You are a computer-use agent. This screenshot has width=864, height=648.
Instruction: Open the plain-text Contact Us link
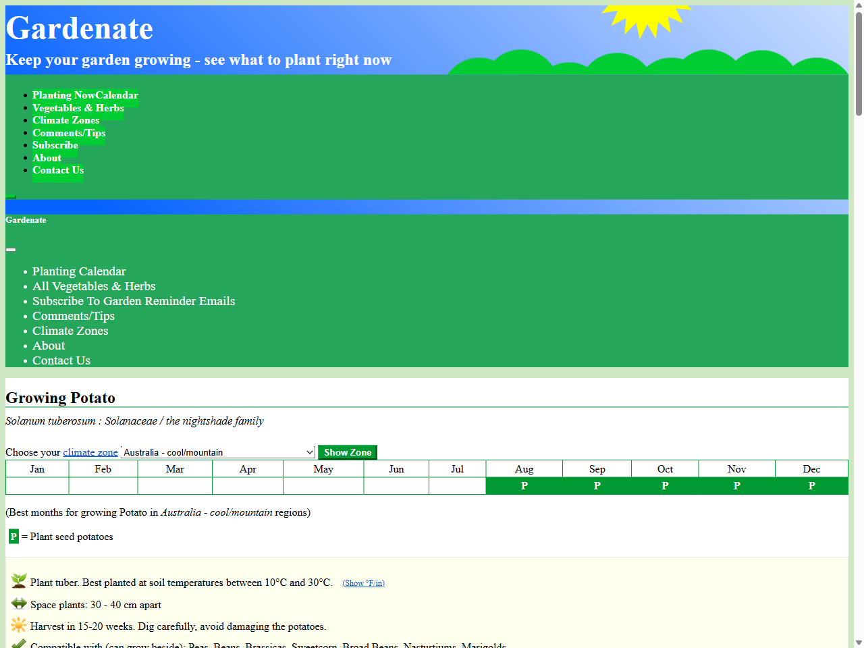click(x=61, y=360)
